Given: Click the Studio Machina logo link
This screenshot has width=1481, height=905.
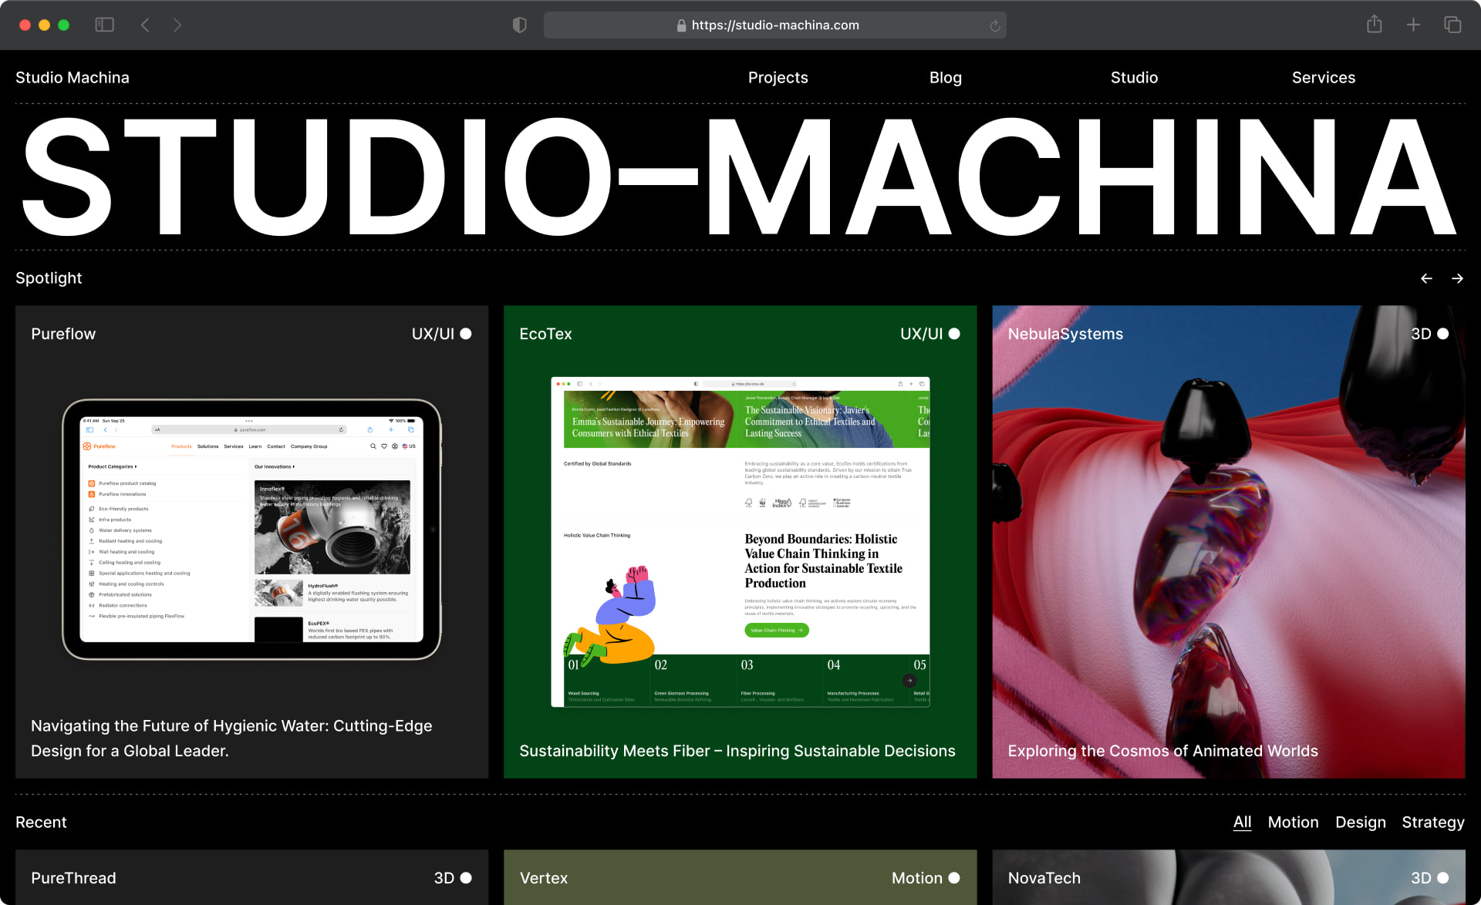Looking at the screenshot, I should click(x=73, y=77).
